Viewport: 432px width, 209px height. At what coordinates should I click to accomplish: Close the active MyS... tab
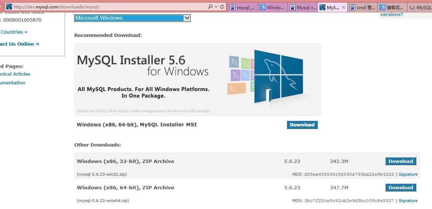coord(344,7)
